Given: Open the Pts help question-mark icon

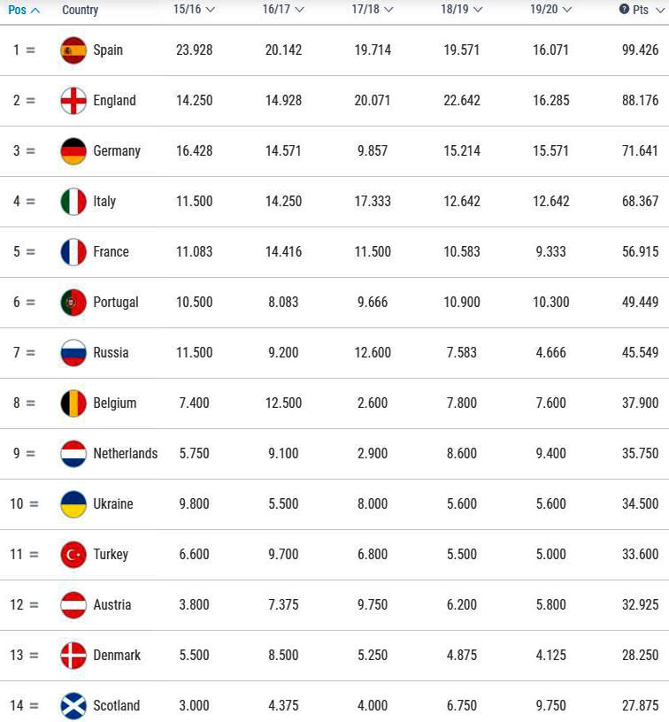Looking at the screenshot, I should (x=624, y=9).
